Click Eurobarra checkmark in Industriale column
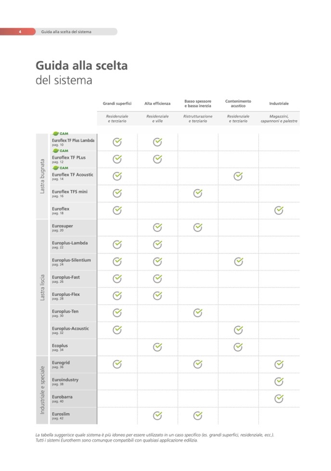The width and height of the screenshot is (331, 471). [x=279, y=398]
